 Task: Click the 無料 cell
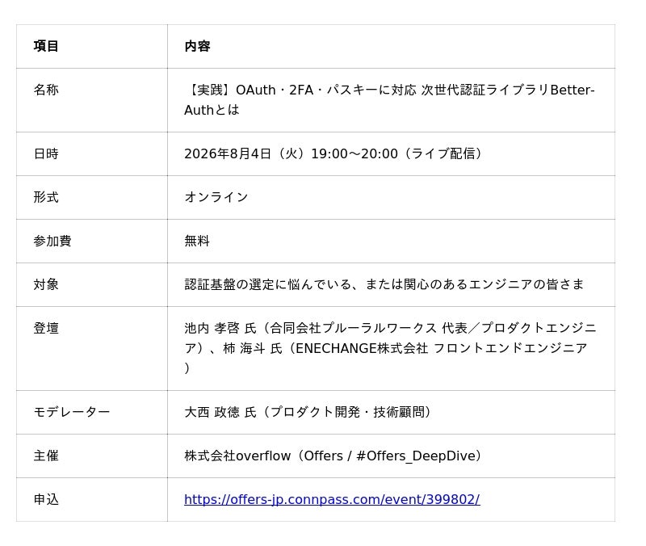[x=197, y=241]
